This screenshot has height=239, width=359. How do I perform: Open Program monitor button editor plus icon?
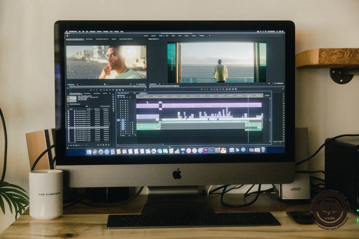pyautogui.click(x=283, y=89)
